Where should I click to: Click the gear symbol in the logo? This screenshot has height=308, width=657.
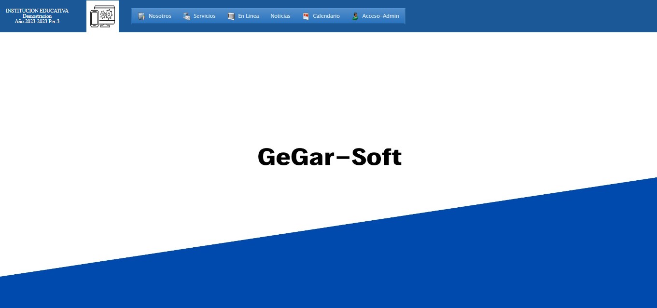pos(108,14)
